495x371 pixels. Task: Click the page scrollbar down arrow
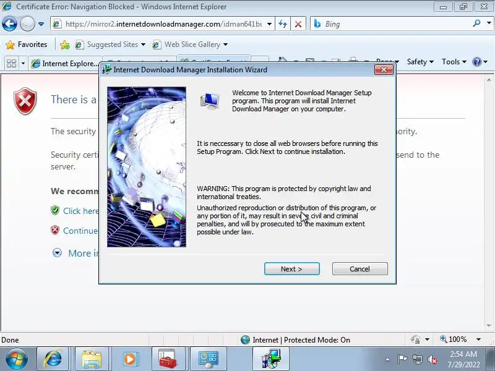489,326
